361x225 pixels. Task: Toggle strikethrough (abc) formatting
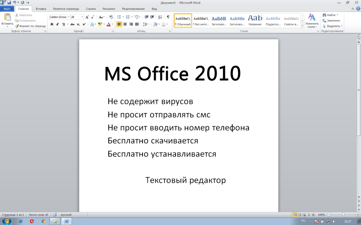(x=72, y=24)
